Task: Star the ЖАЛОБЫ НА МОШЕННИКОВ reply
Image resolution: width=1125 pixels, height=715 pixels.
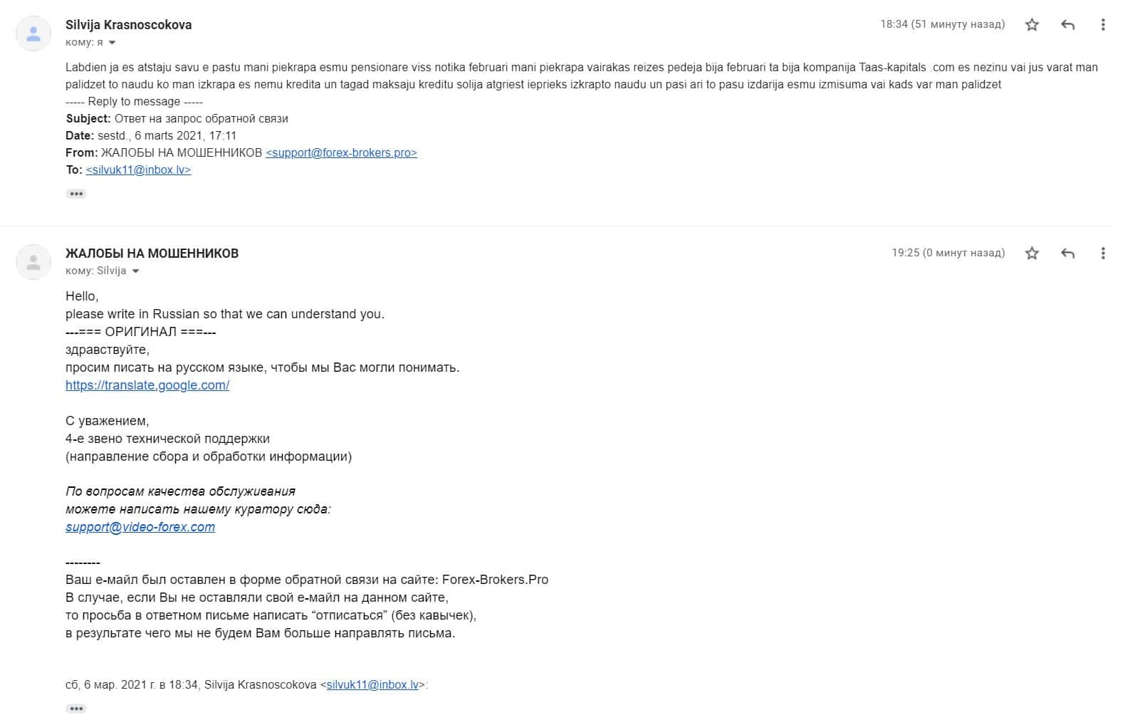Action: pyautogui.click(x=1032, y=254)
